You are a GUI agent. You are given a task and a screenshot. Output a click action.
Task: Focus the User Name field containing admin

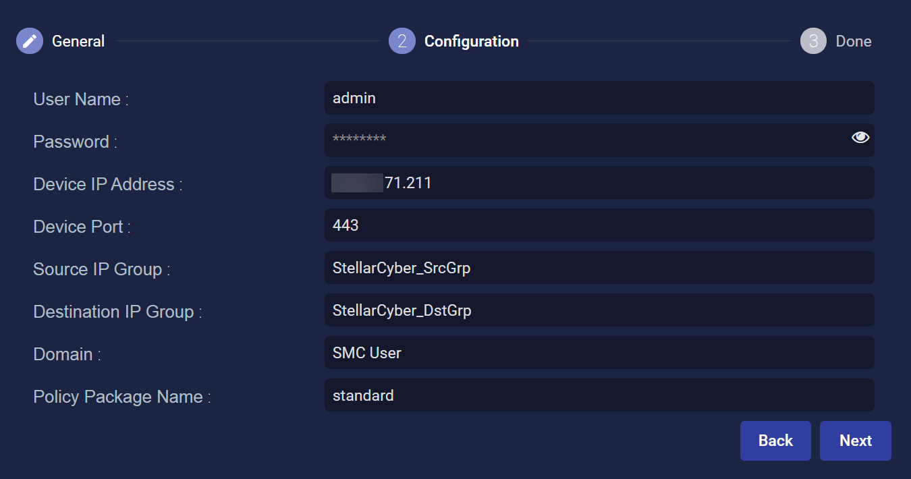[599, 98]
